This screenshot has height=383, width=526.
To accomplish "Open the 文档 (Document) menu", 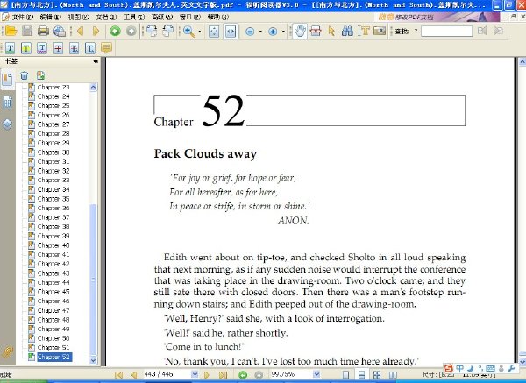I will tap(106, 17).
